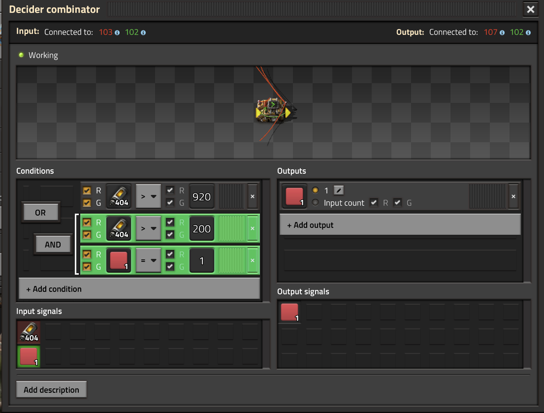Toggle output G wire checkbox next to Input count
This screenshot has height=413, width=544.
point(398,202)
